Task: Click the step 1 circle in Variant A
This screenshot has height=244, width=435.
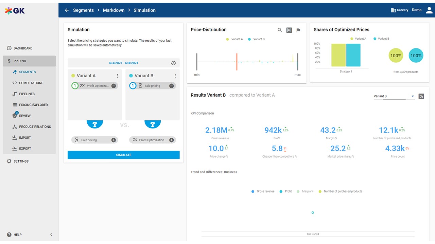Action: point(75,86)
